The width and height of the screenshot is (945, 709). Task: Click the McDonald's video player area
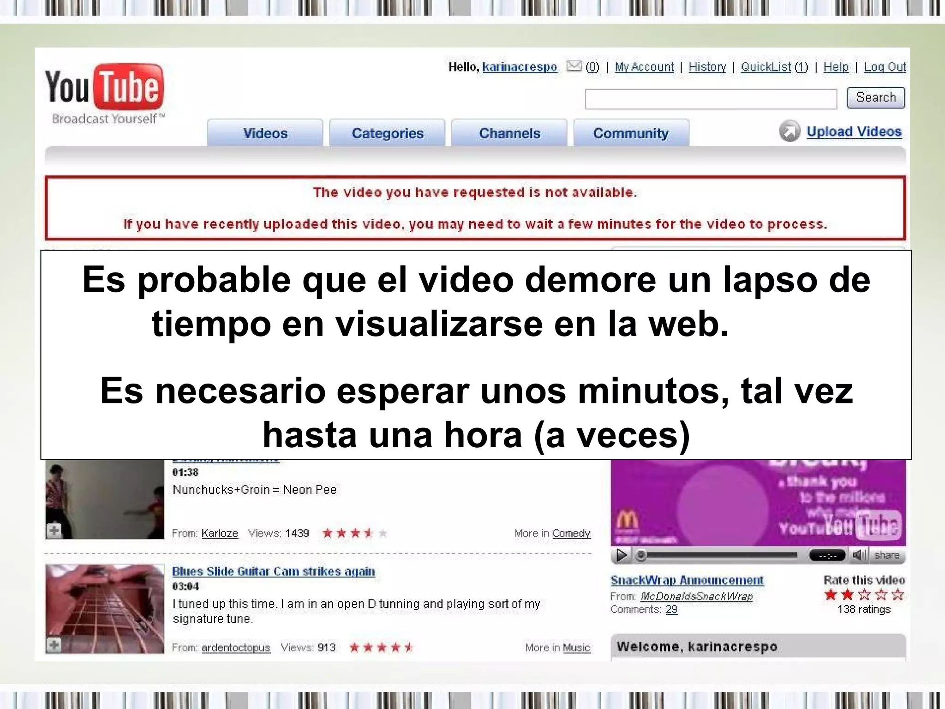(758, 503)
